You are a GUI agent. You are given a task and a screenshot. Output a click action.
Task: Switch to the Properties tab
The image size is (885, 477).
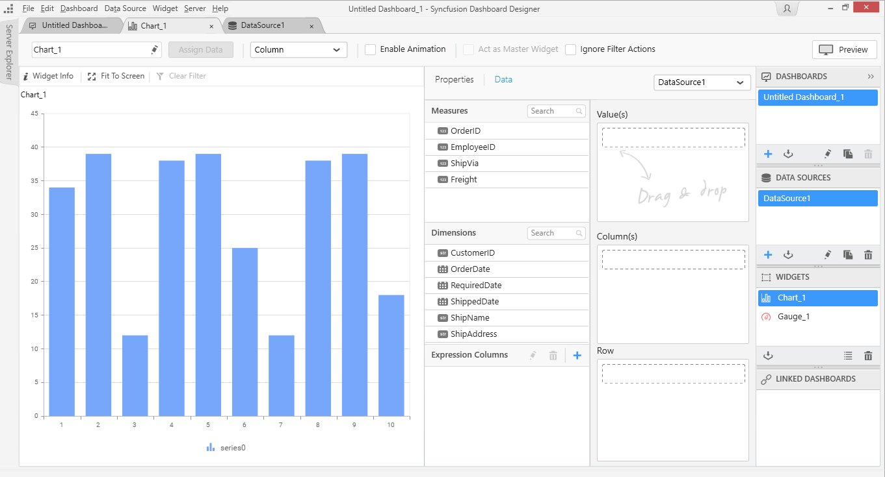tap(454, 79)
